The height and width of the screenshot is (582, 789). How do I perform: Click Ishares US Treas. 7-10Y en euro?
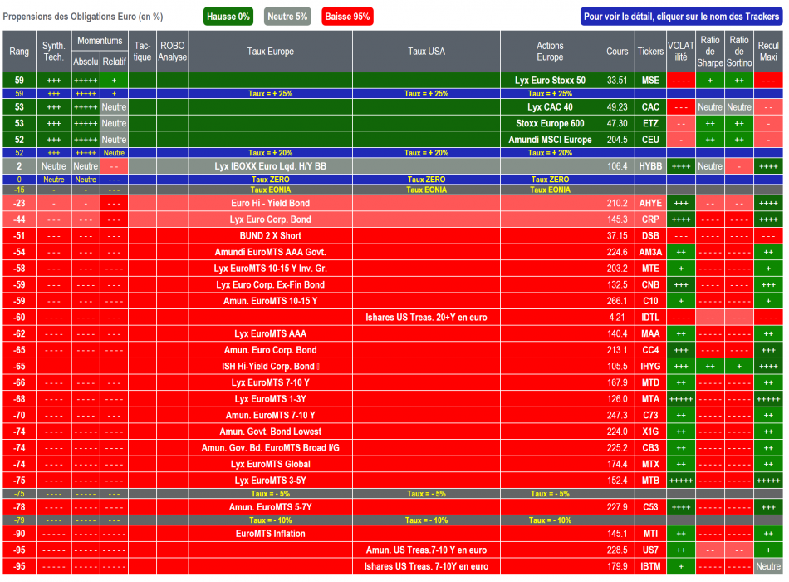pos(427,566)
